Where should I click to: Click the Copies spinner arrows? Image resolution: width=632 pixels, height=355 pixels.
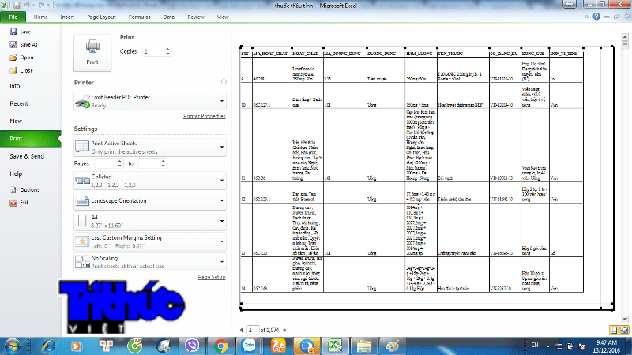(x=168, y=51)
